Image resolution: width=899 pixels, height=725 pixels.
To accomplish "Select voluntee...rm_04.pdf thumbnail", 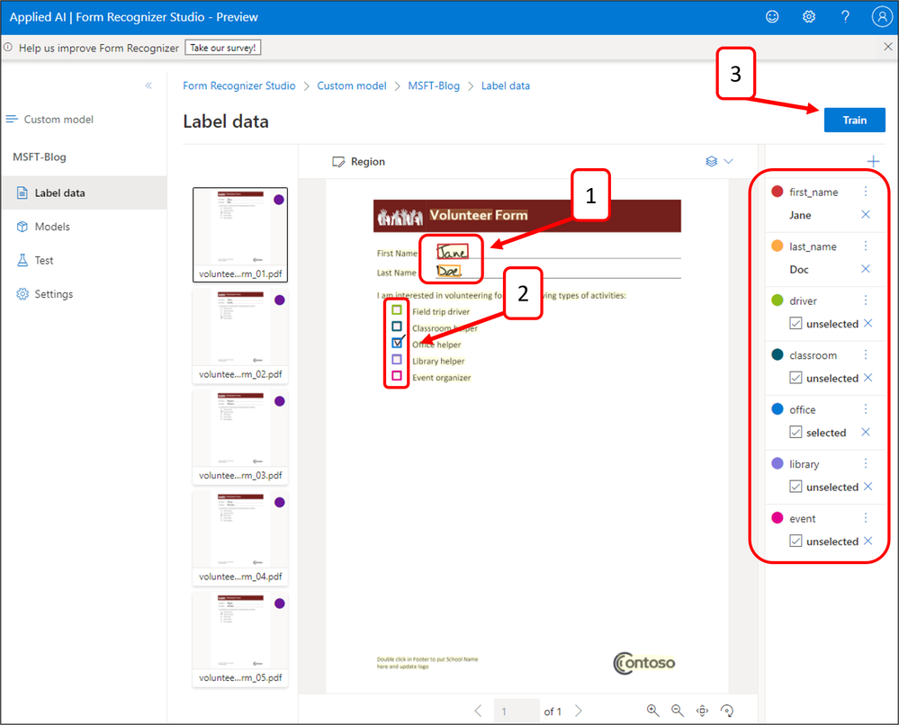I will [240, 538].
